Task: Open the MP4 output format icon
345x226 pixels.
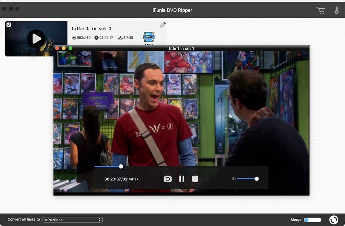Action: click(149, 38)
